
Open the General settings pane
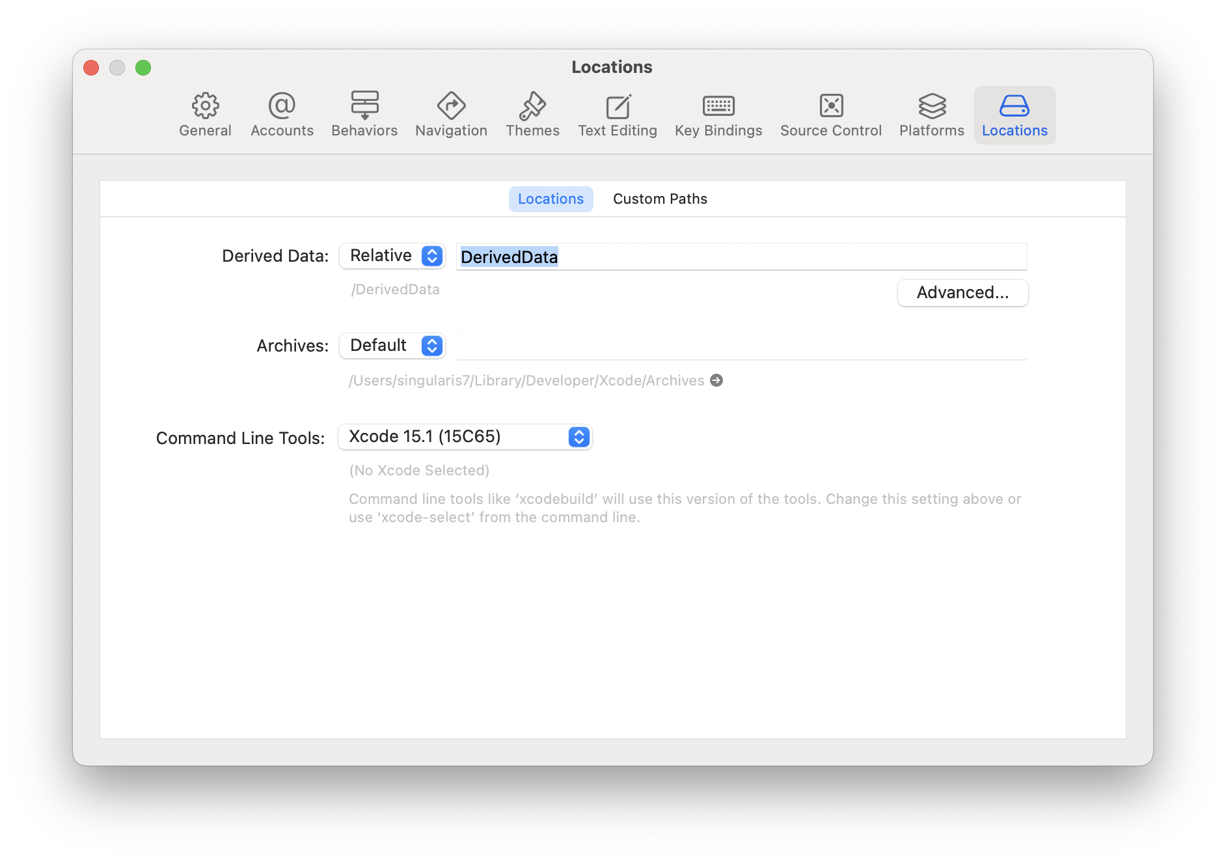point(205,115)
